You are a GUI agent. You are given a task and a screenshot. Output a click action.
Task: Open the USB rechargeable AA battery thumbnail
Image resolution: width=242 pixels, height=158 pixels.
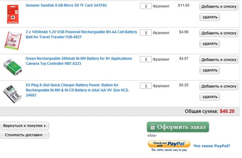tap(13, 41)
